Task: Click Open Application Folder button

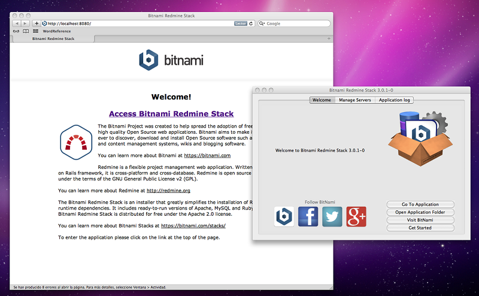Action: (x=420, y=212)
